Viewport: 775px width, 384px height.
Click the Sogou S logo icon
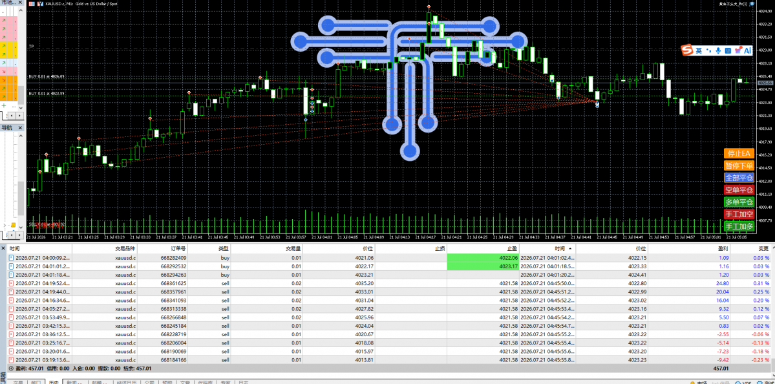tap(688, 50)
